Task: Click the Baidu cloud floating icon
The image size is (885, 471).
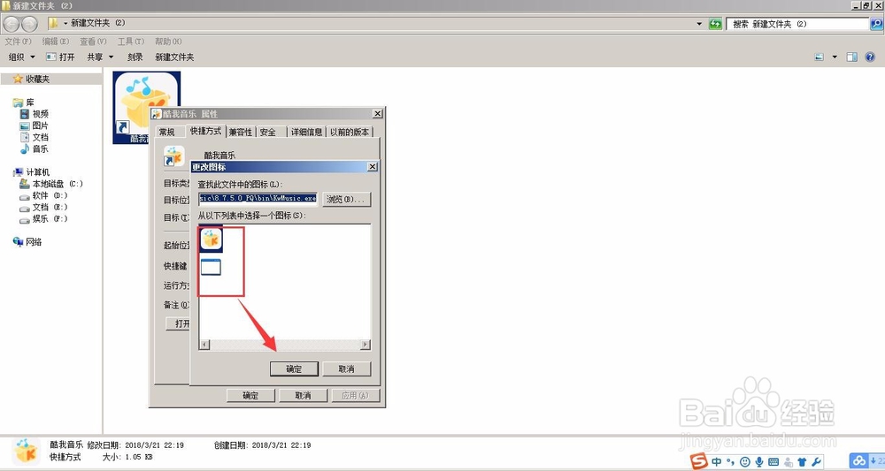Action: pyautogui.click(x=859, y=461)
